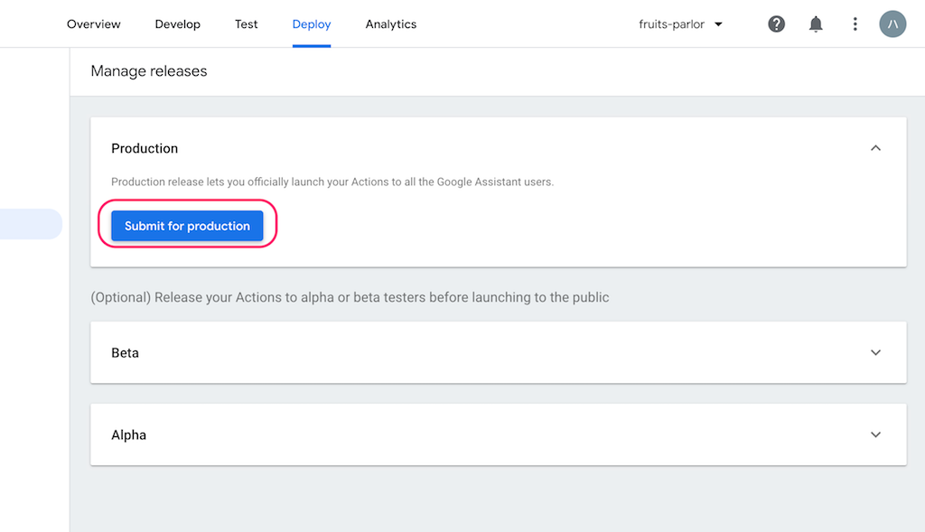The image size is (925, 532).
Task: Click the Manage releases page heading
Action: (149, 71)
